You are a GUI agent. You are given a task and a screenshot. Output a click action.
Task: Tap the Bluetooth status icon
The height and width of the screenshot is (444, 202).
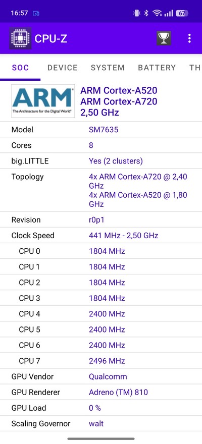[x=146, y=13]
